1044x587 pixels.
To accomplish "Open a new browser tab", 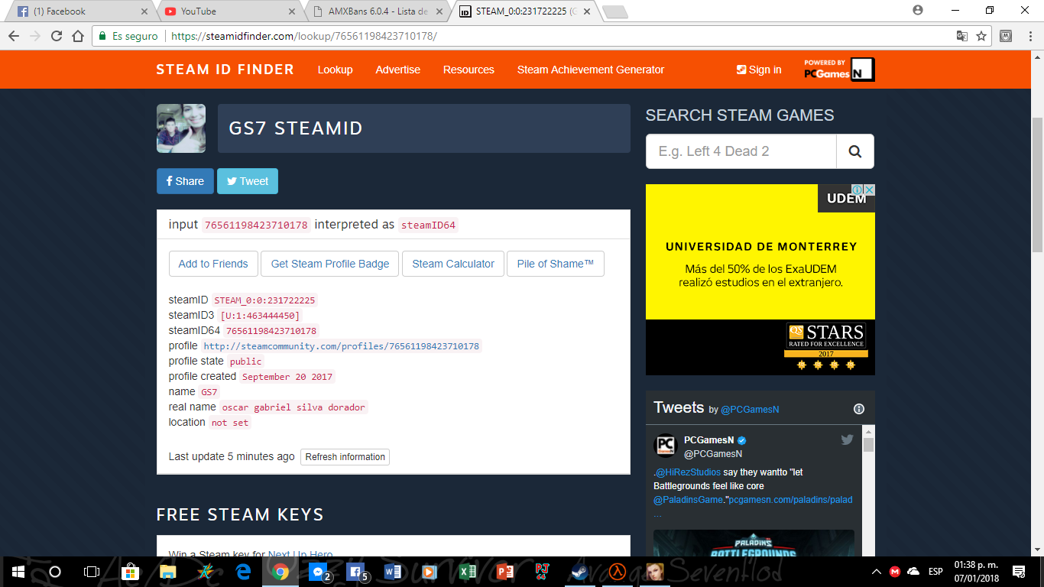I will 614,11.
